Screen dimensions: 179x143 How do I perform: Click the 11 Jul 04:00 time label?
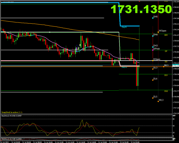tap(16, 142)
